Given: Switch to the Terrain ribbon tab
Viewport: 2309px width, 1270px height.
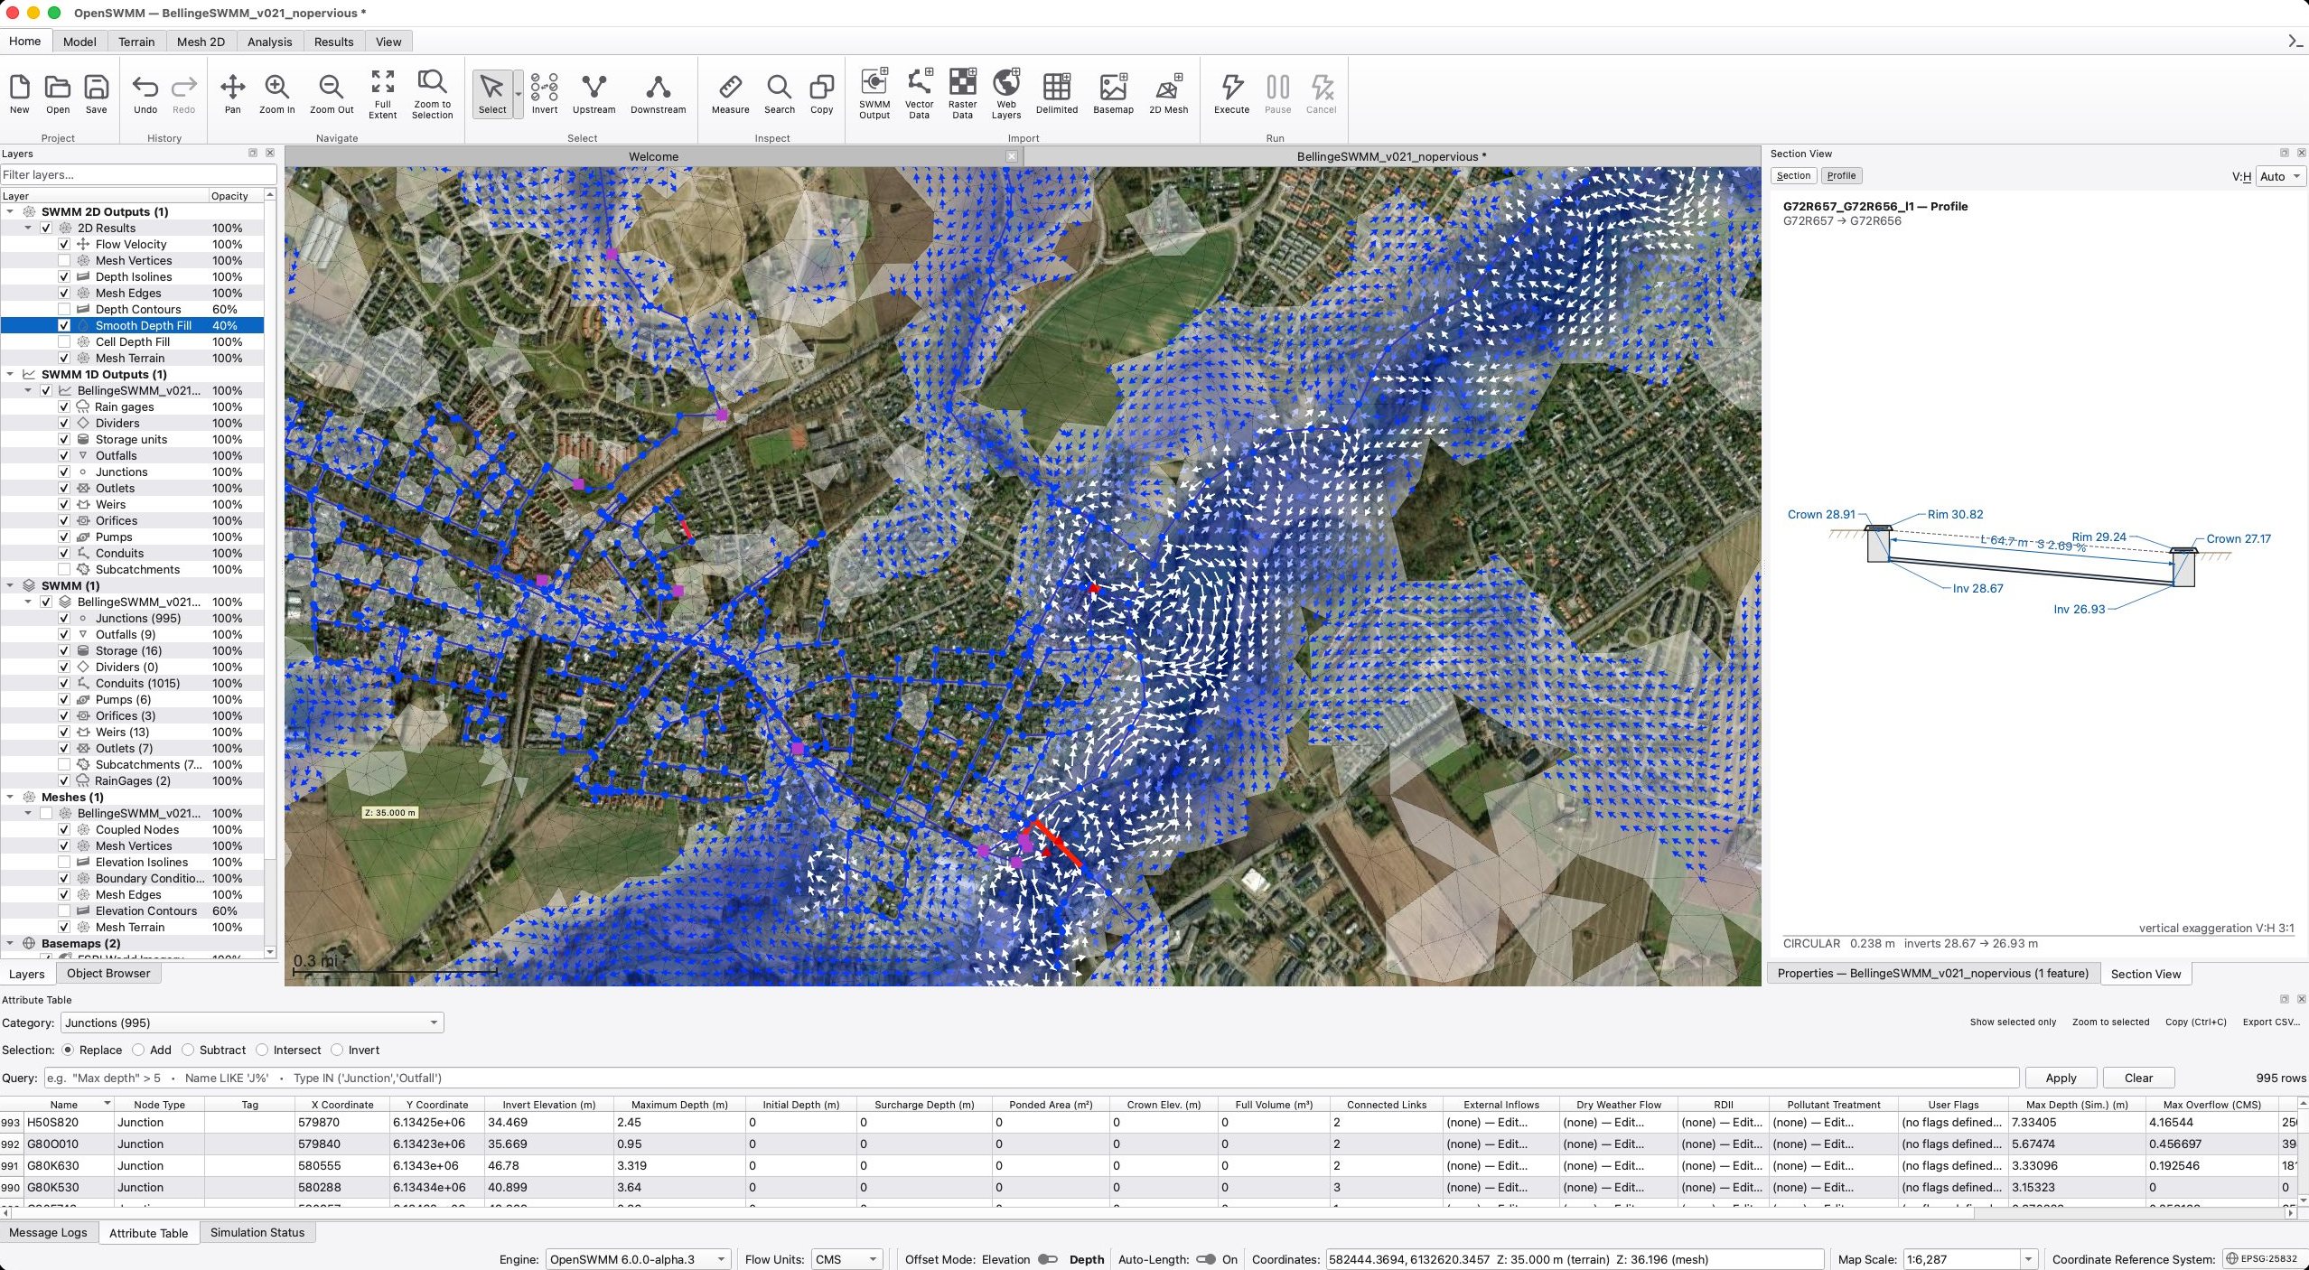Looking at the screenshot, I should tap(136, 42).
